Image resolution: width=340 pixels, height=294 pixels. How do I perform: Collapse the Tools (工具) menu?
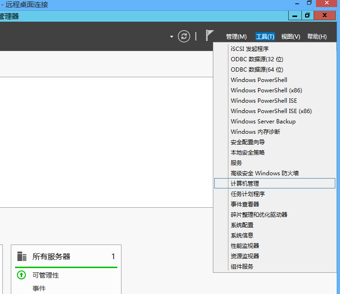[265, 37]
